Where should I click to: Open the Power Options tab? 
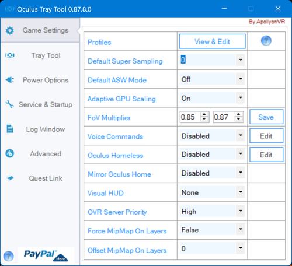(40, 80)
